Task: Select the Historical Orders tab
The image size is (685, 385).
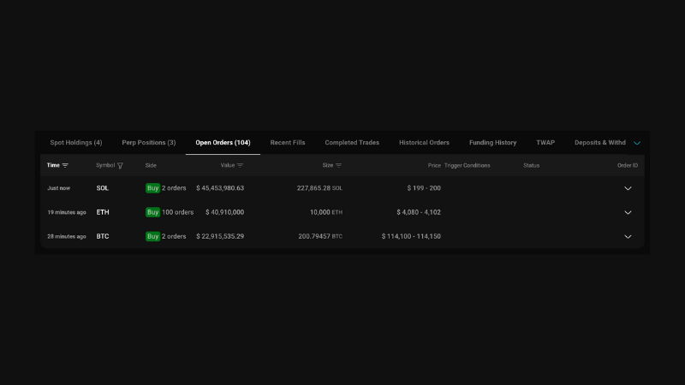Action: [x=424, y=143]
